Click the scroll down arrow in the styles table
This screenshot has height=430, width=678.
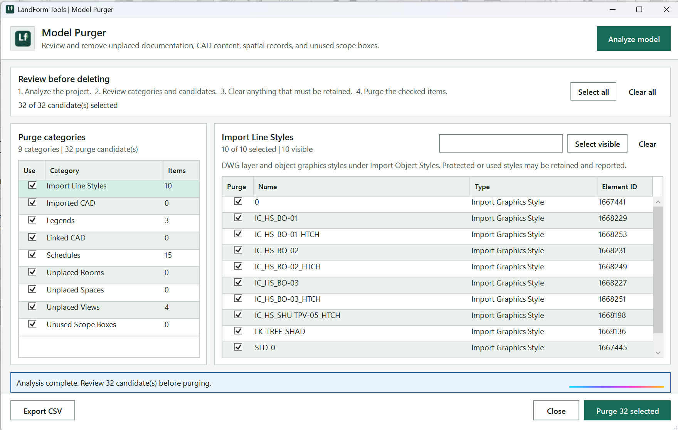pos(658,353)
